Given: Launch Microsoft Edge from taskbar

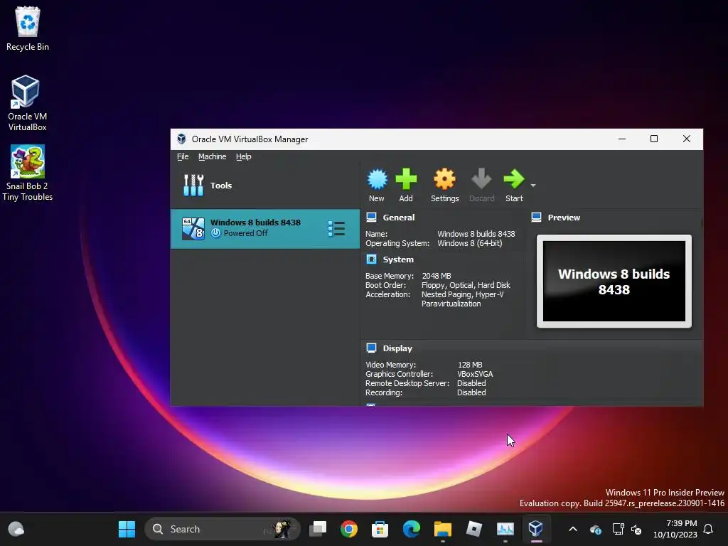Looking at the screenshot, I should click(x=411, y=529).
